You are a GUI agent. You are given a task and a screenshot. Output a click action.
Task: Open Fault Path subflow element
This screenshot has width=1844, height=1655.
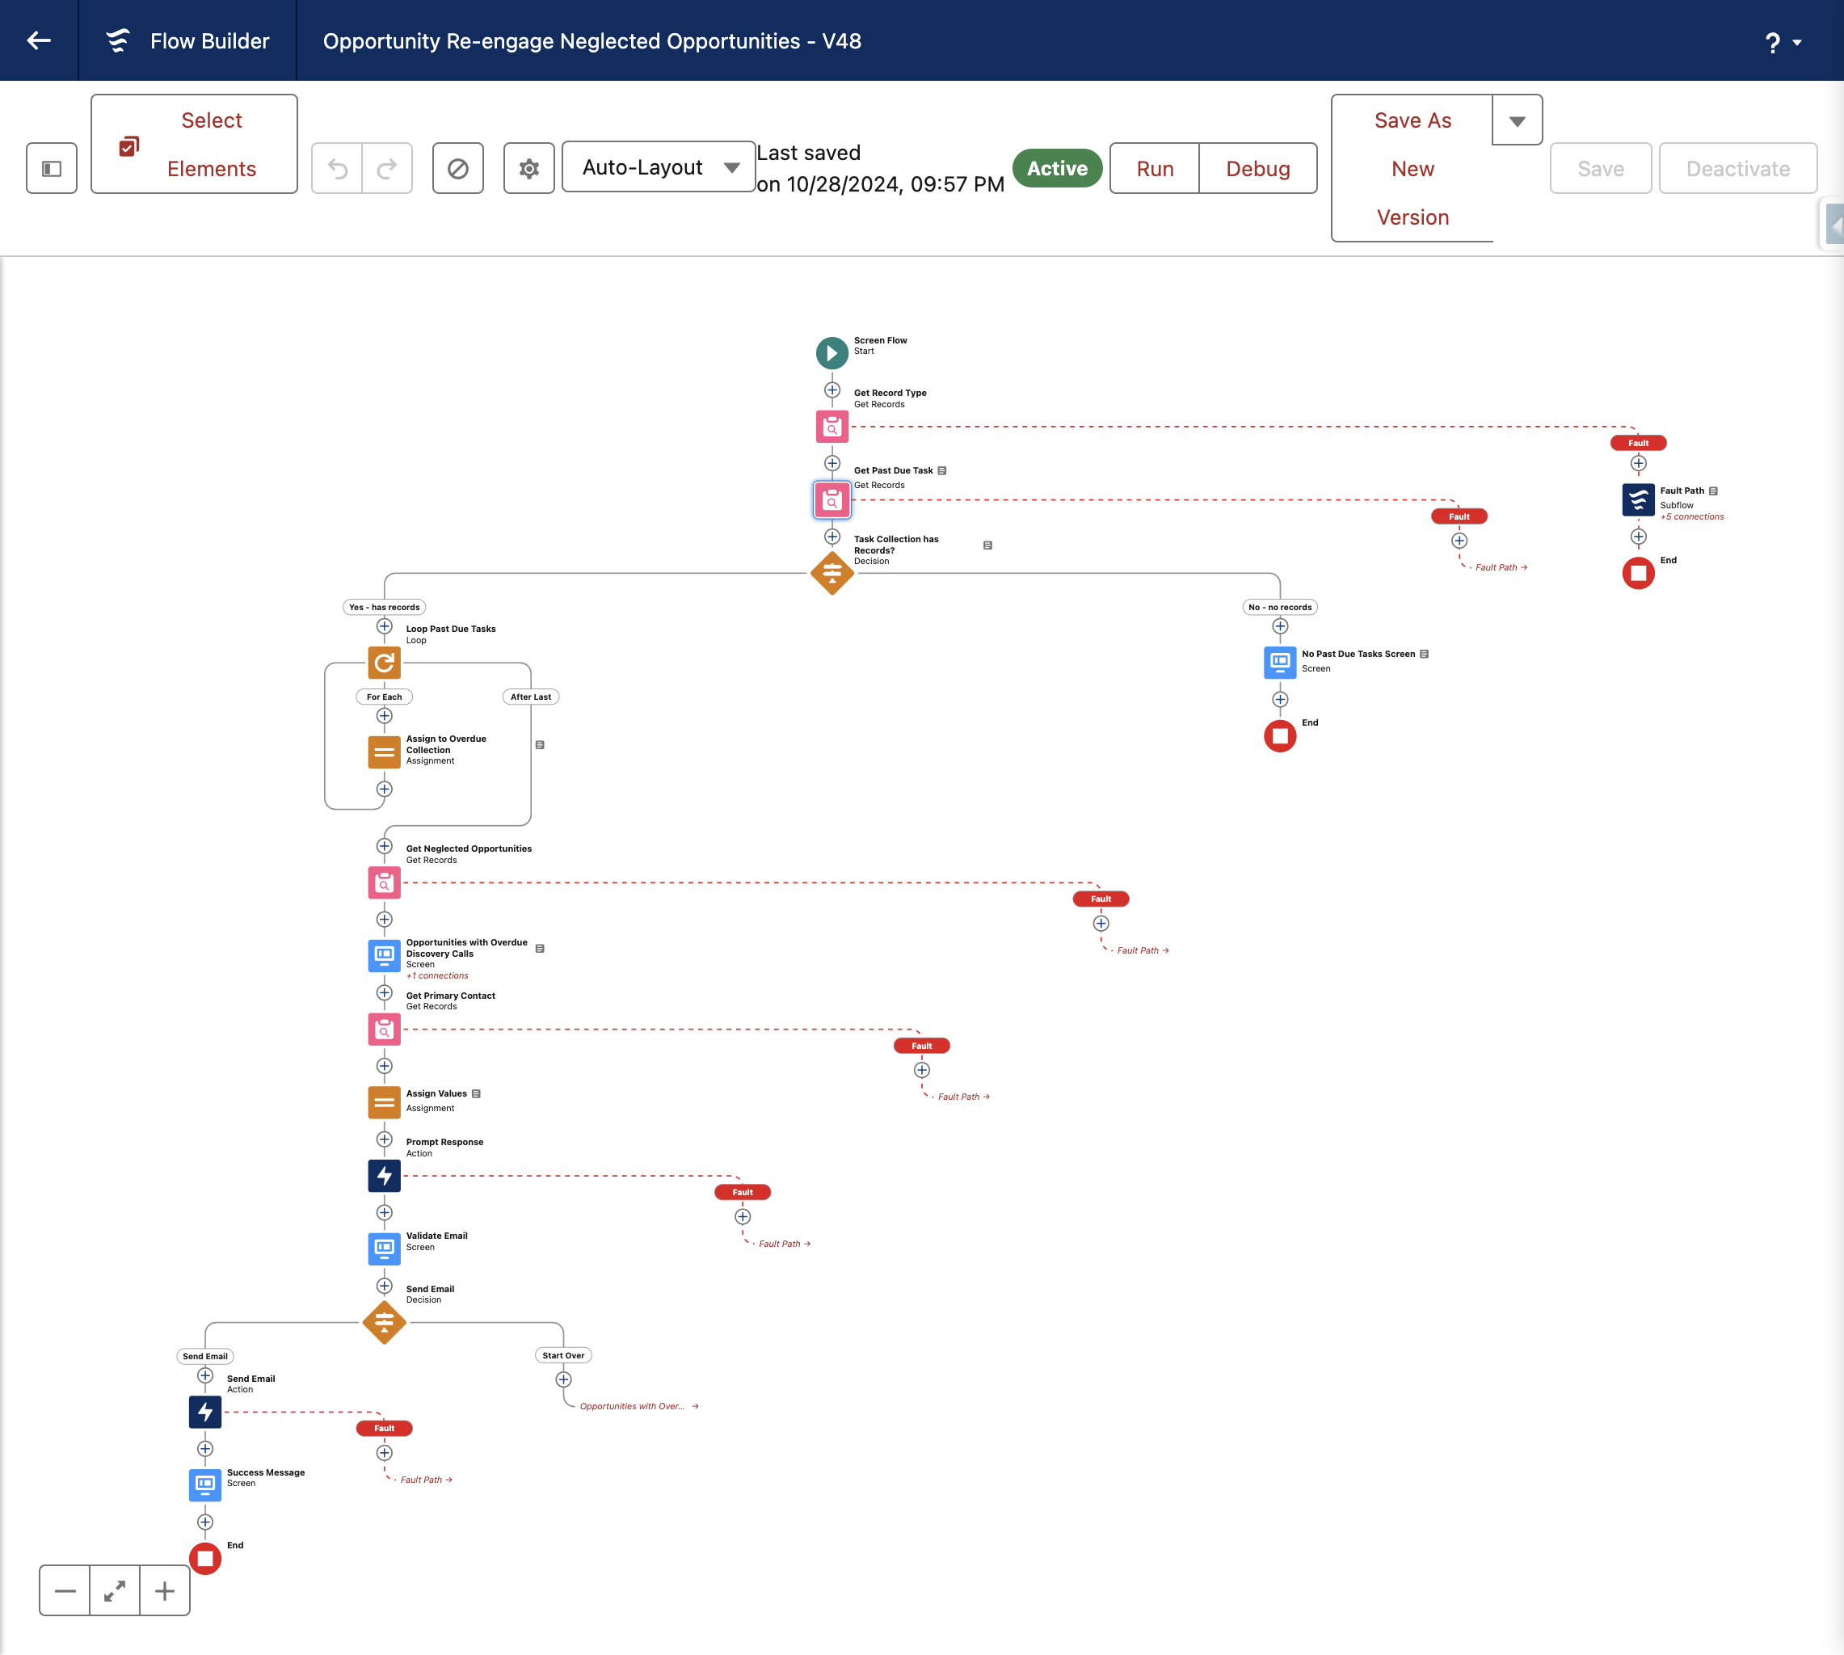(1639, 499)
